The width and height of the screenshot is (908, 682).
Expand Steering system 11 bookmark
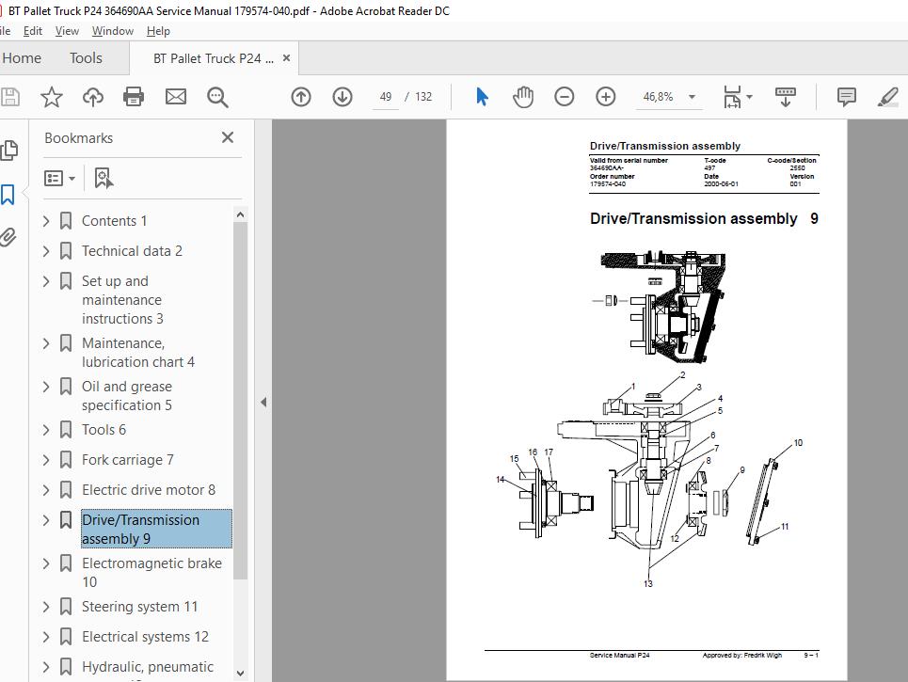pyautogui.click(x=46, y=607)
